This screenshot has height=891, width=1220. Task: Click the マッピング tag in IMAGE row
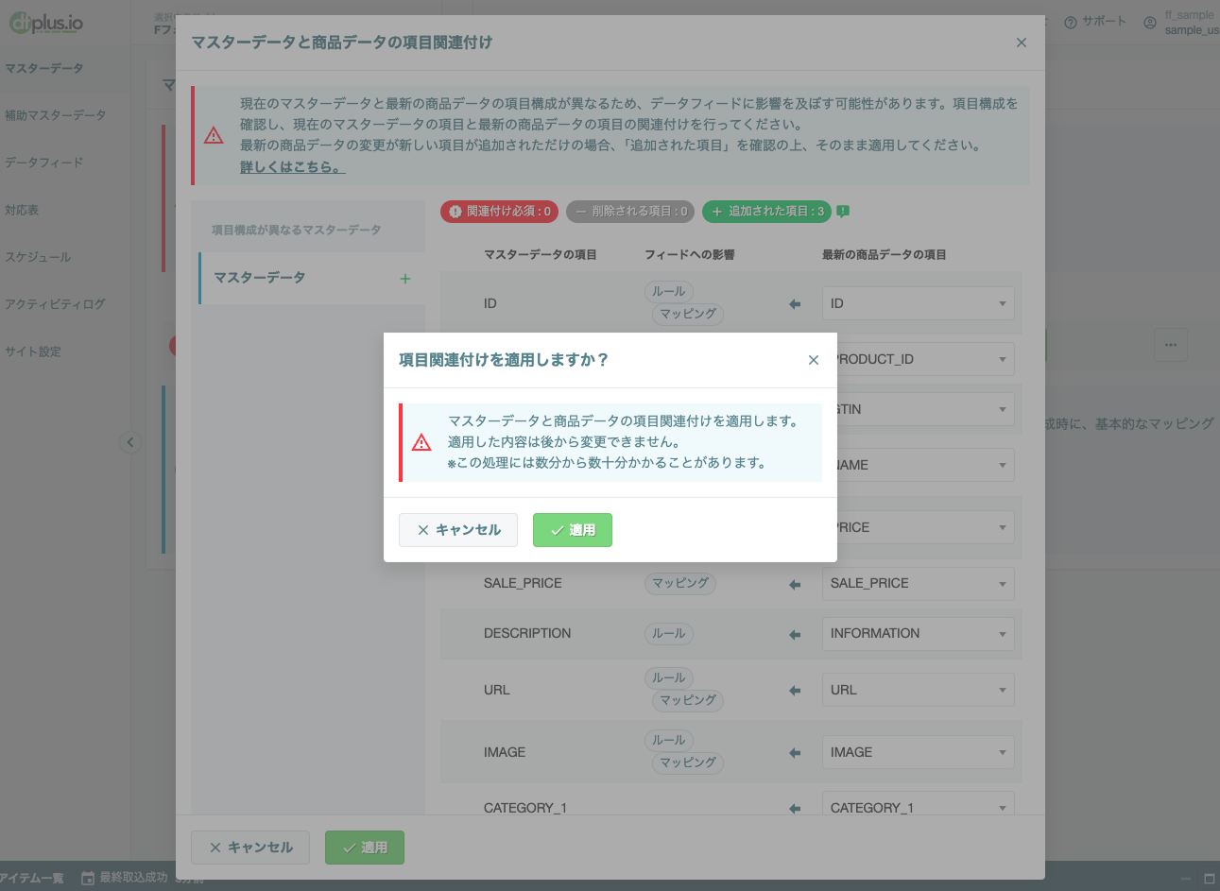[x=688, y=762]
